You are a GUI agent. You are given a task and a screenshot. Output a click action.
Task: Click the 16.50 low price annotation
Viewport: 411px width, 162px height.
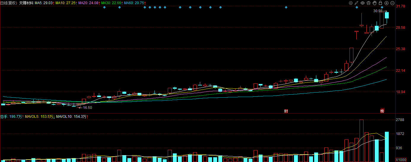(87, 108)
